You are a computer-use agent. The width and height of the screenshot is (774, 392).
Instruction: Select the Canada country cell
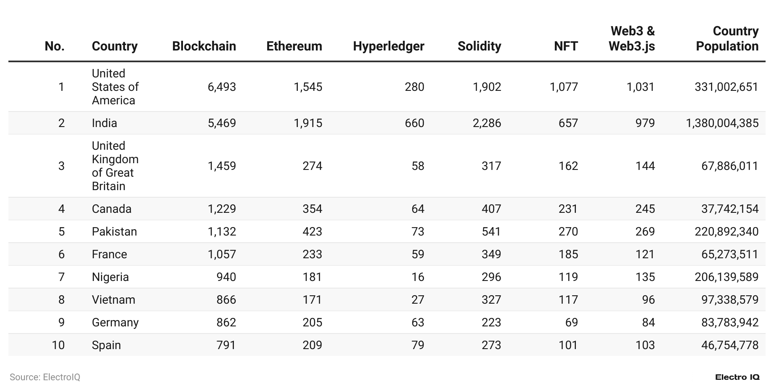[111, 209]
